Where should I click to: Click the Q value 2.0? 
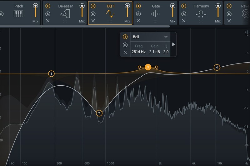166,52
